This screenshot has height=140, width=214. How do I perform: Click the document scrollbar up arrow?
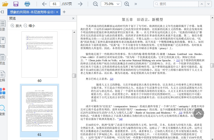tap(212, 18)
